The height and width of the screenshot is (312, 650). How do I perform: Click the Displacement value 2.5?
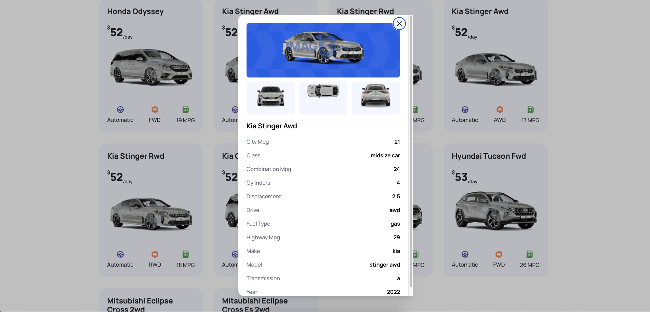(x=396, y=196)
